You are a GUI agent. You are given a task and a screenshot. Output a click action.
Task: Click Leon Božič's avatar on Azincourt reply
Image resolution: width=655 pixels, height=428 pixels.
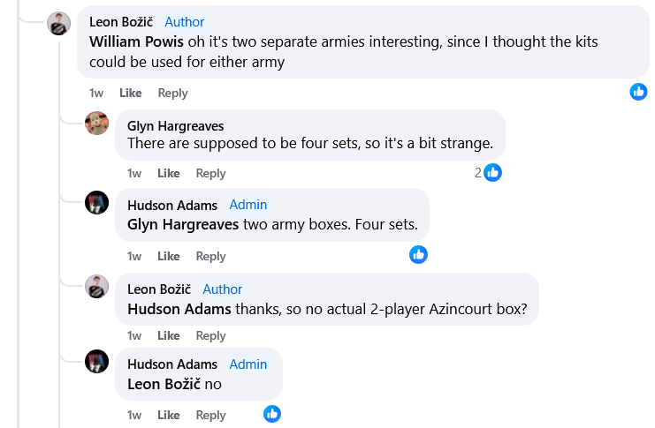click(x=96, y=286)
